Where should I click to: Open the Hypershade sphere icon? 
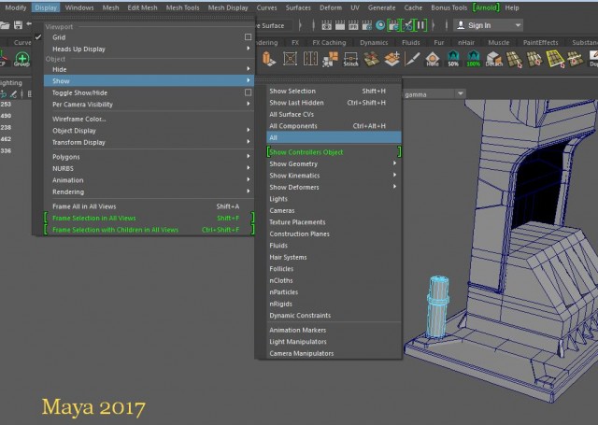click(380, 25)
